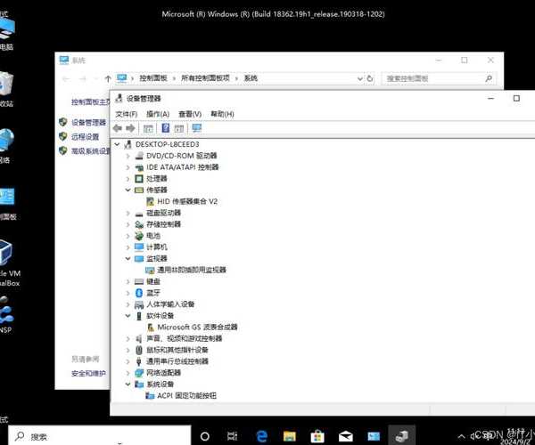Click the Task View taskbar icon

coord(232,436)
